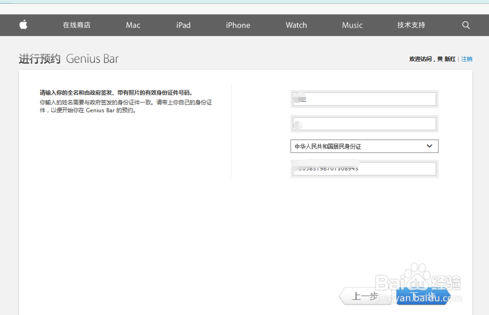This screenshot has width=489, height=315.
Task: Focus the second name input field
Action: [364, 124]
